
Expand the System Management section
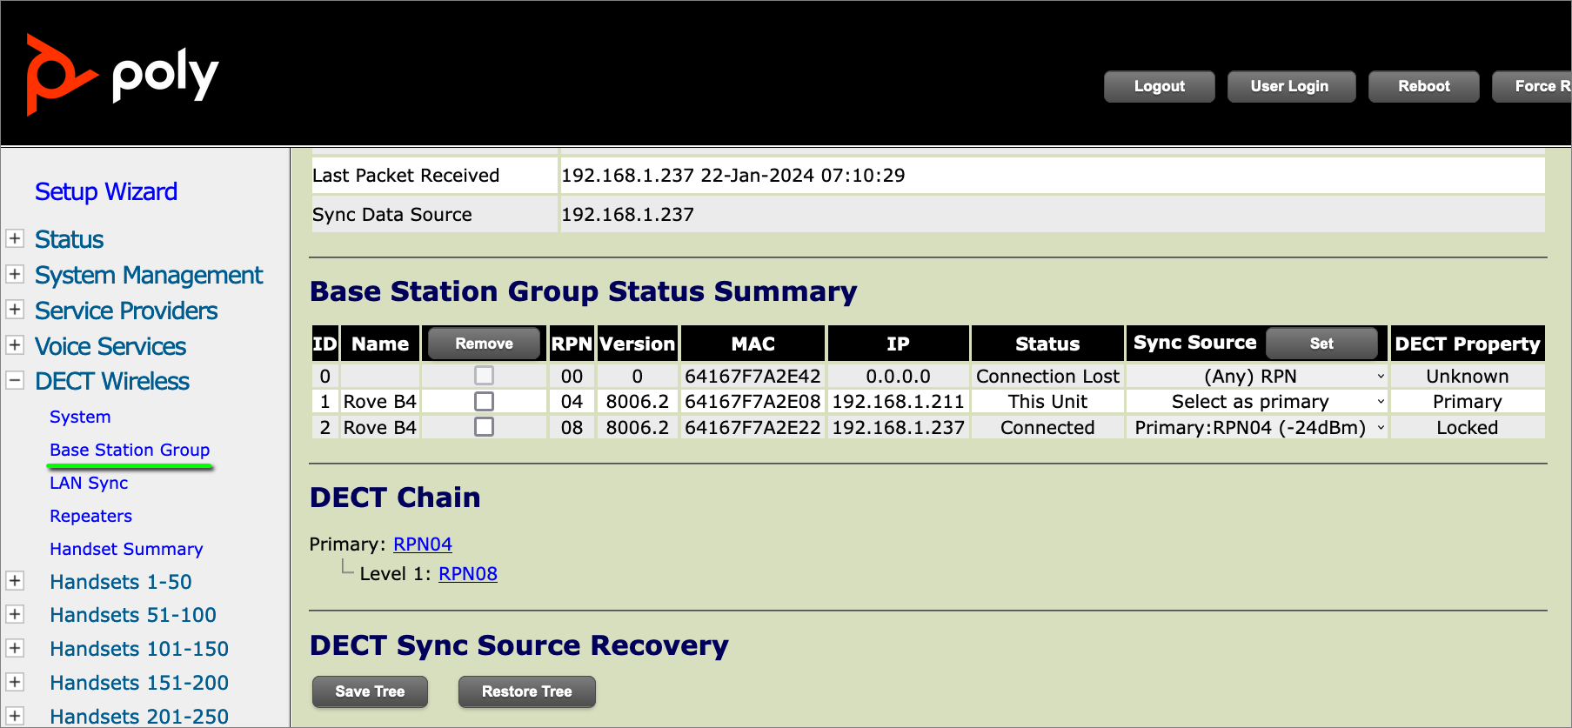coord(15,274)
